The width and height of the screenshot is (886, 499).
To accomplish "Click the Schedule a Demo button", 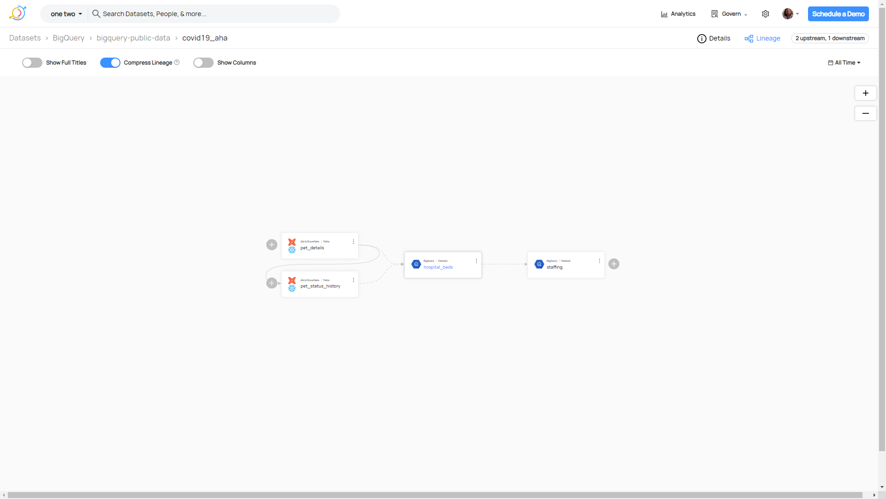I will (x=838, y=14).
